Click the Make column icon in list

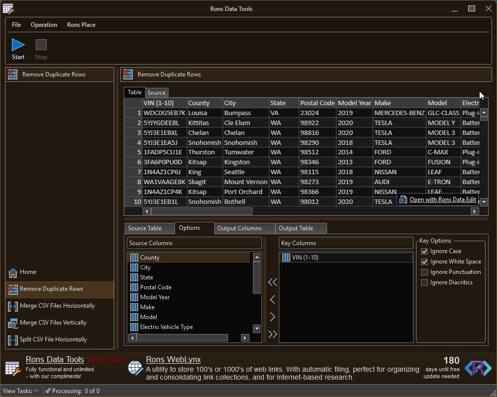pos(134,307)
